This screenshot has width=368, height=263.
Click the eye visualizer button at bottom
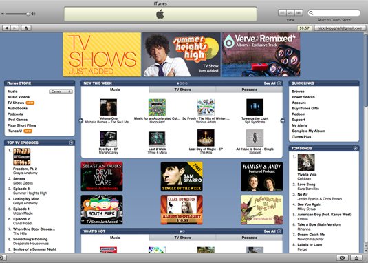(x=342, y=257)
